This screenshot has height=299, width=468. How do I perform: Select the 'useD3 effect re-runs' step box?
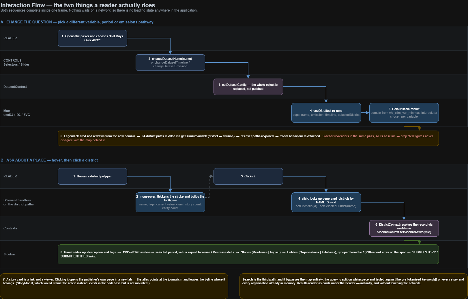click(326, 113)
